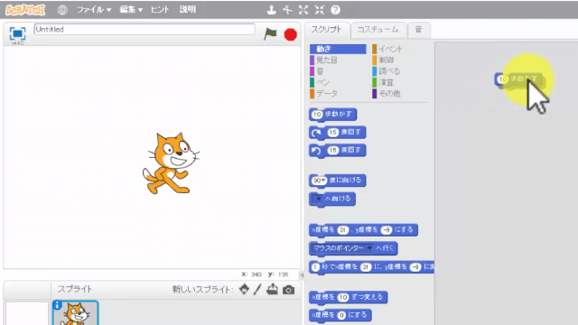
Task: Click the Untitled project name field
Action: click(144, 30)
